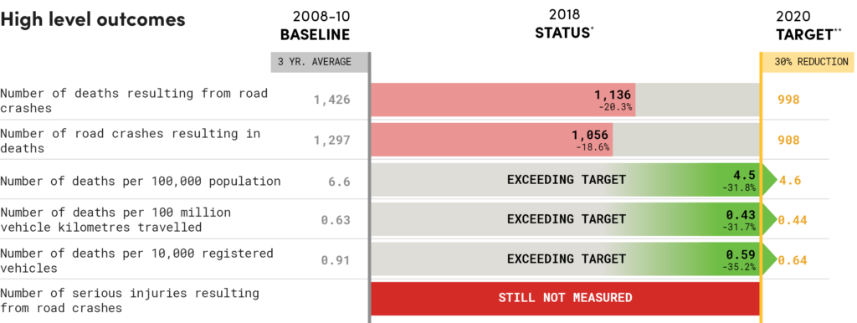Click the -35.2% change figure

(x=739, y=267)
